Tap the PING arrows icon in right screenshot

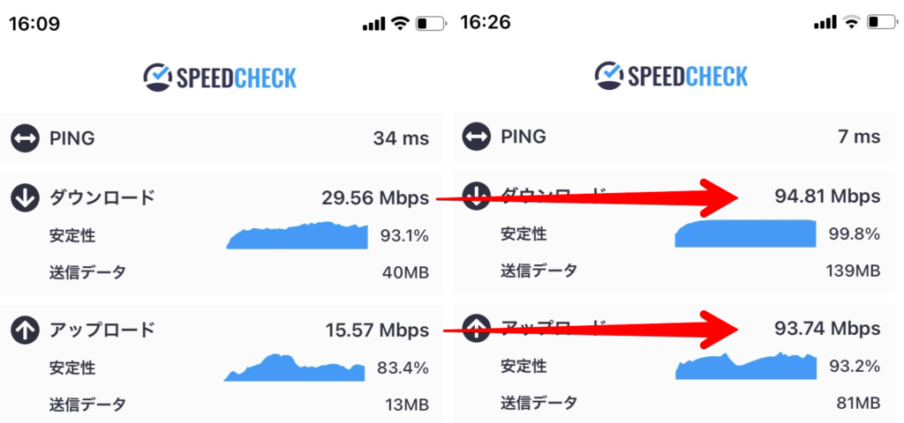(477, 137)
